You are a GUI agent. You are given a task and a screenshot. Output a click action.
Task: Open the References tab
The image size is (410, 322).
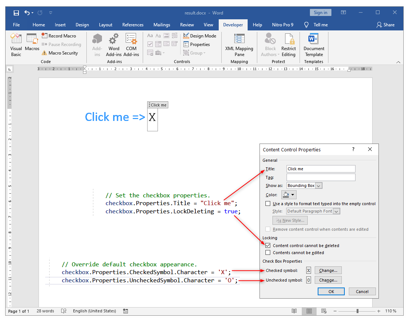point(133,25)
